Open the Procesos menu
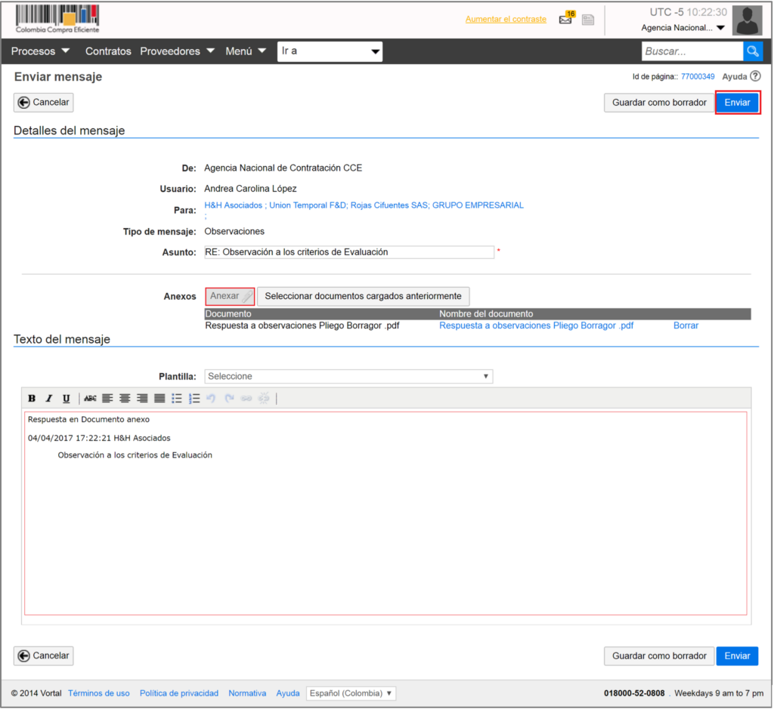The height and width of the screenshot is (709, 774). [x=40, y=51]
